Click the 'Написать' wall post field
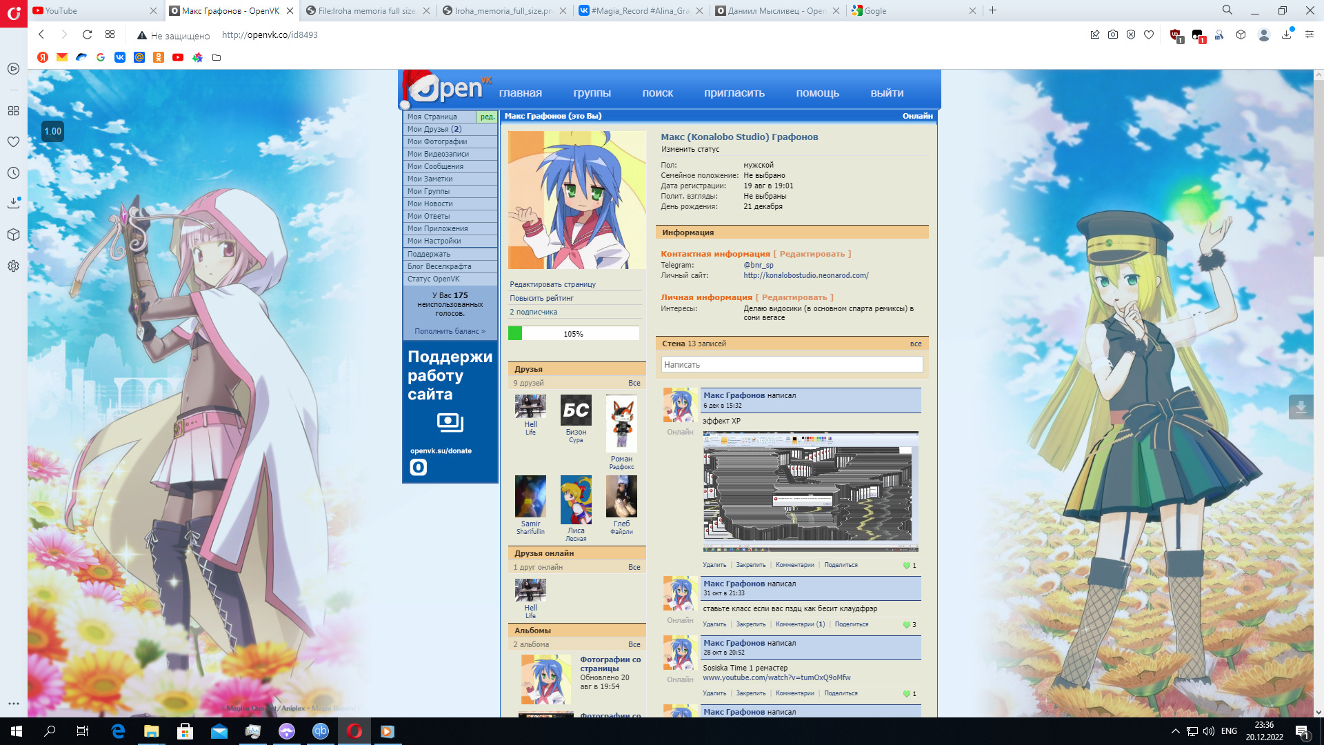This screenshot has width=1324, height=745. click(x=792, y=364)
